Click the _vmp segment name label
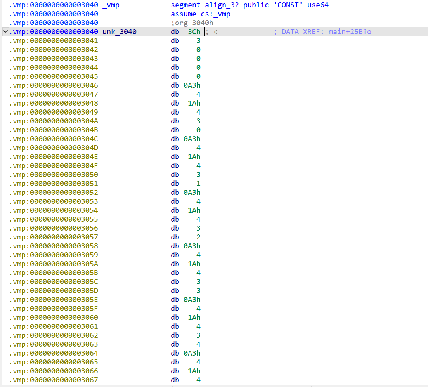 tap(111, 5)
